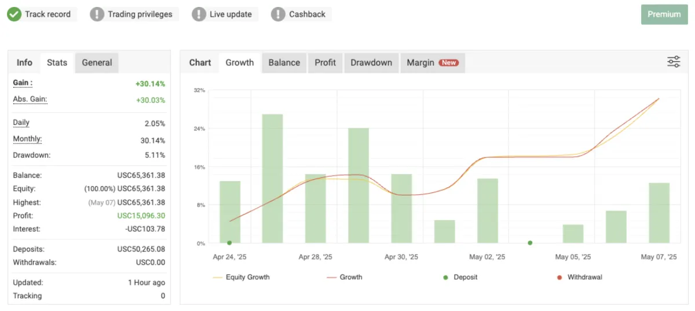Click the Cashback exclamation icon

(x=278, y=14)
